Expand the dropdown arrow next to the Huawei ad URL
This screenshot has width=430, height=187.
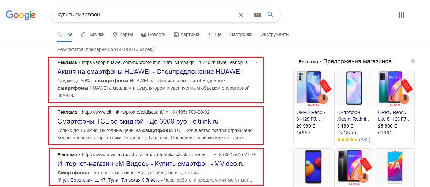click(256, 62)
